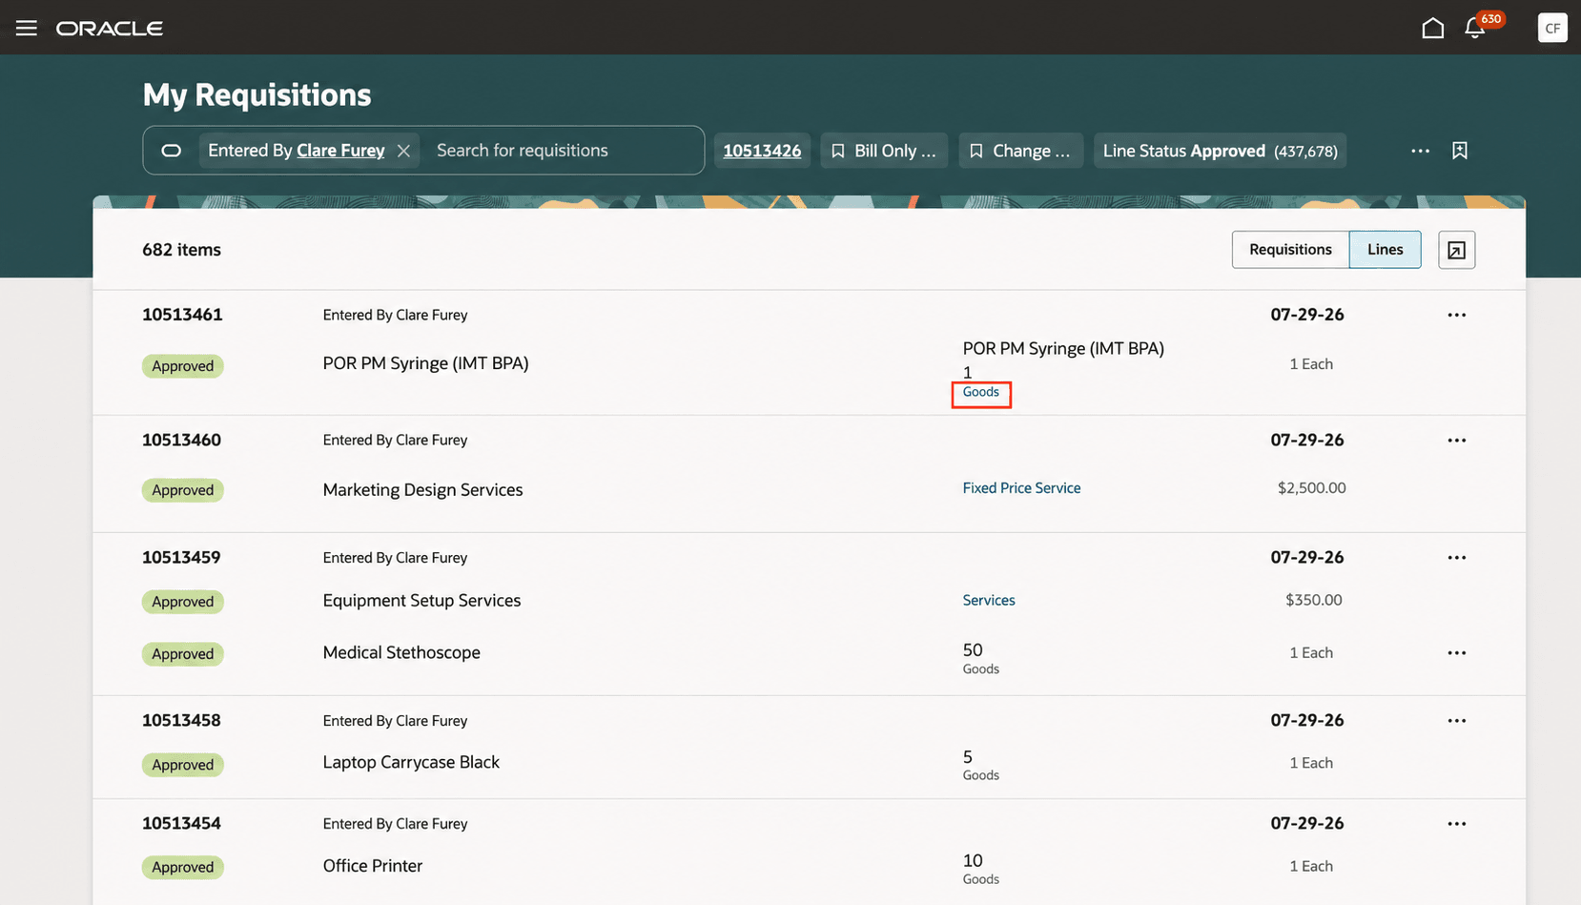1581x905 pixels.
Task: Click the export icon beside Lines
Action: pyautogui.click(x=1456, y=250)
